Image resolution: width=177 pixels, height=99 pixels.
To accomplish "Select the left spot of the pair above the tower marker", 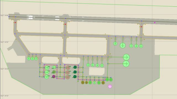I will pos(107,80).
